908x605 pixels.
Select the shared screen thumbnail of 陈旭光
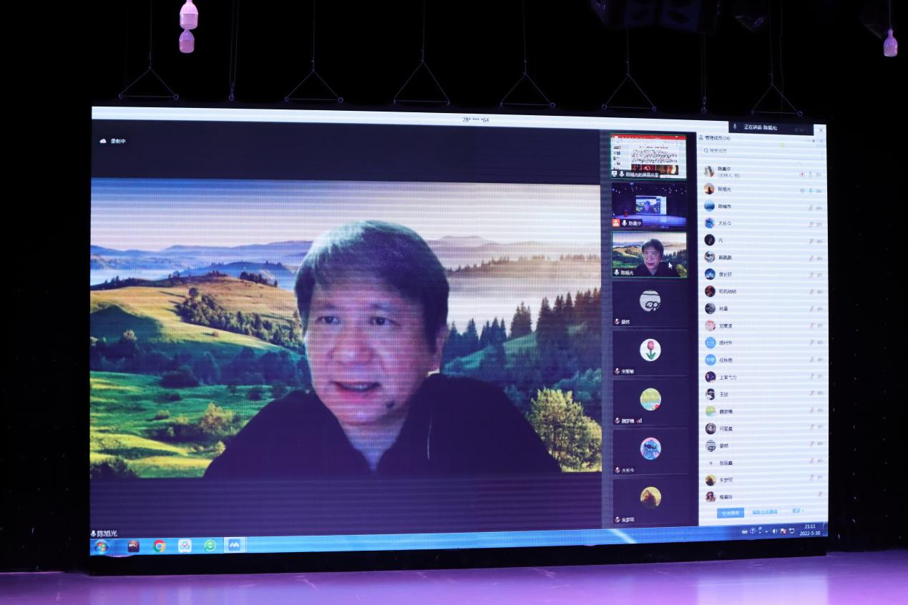point(648,156)
